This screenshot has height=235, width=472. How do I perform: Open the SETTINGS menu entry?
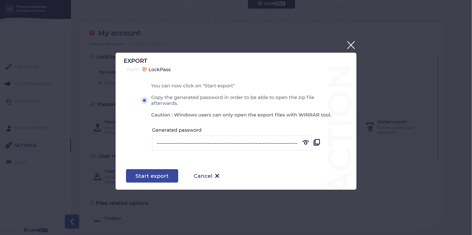tap(25, 145)
